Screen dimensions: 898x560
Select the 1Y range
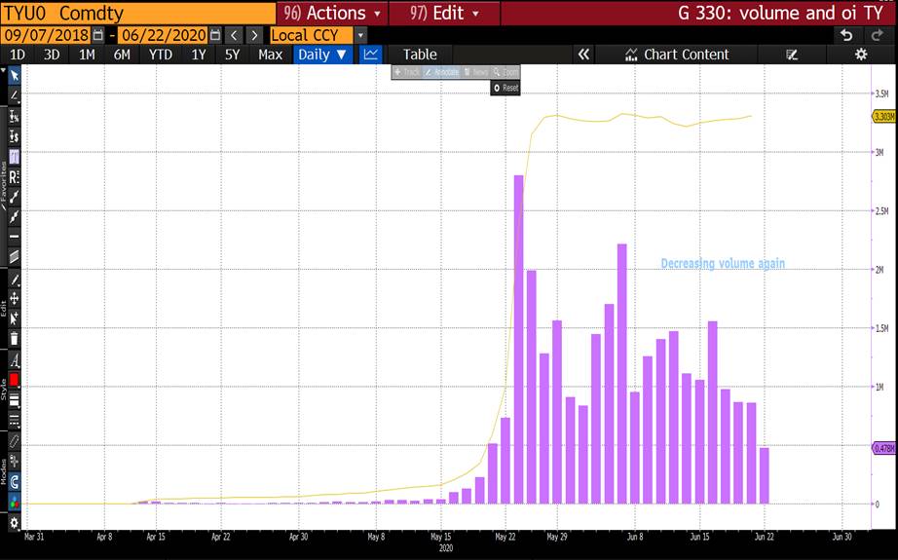(198, 55)
